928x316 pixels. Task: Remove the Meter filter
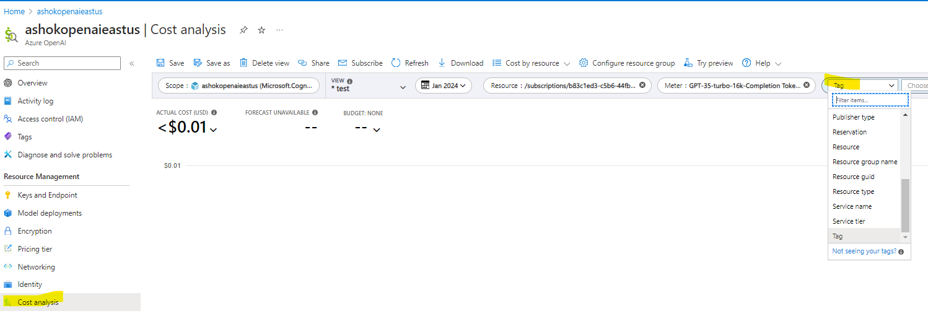tap(807, 85)
